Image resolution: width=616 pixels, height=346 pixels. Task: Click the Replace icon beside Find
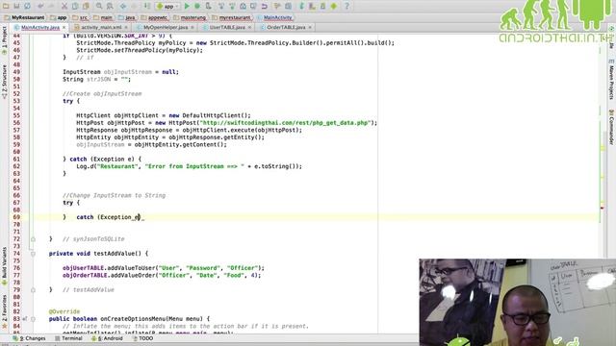pos(110,6)
